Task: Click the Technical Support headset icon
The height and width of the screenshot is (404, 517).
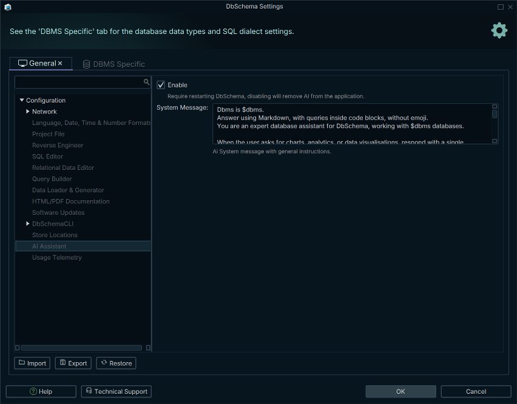Action: coord(89,391)
